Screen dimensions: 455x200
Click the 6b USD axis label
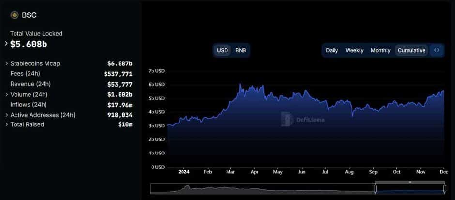tap(156, 84)
